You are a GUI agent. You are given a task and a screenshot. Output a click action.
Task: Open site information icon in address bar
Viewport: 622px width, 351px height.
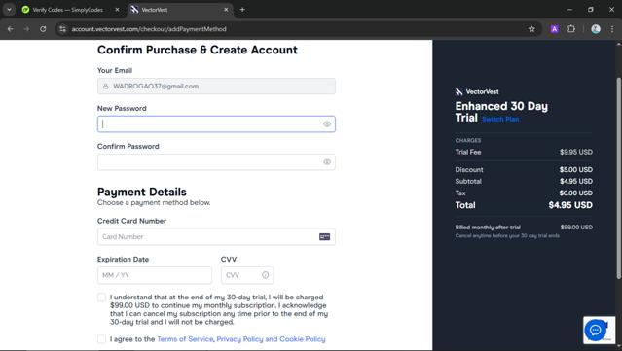pos(62,29)
